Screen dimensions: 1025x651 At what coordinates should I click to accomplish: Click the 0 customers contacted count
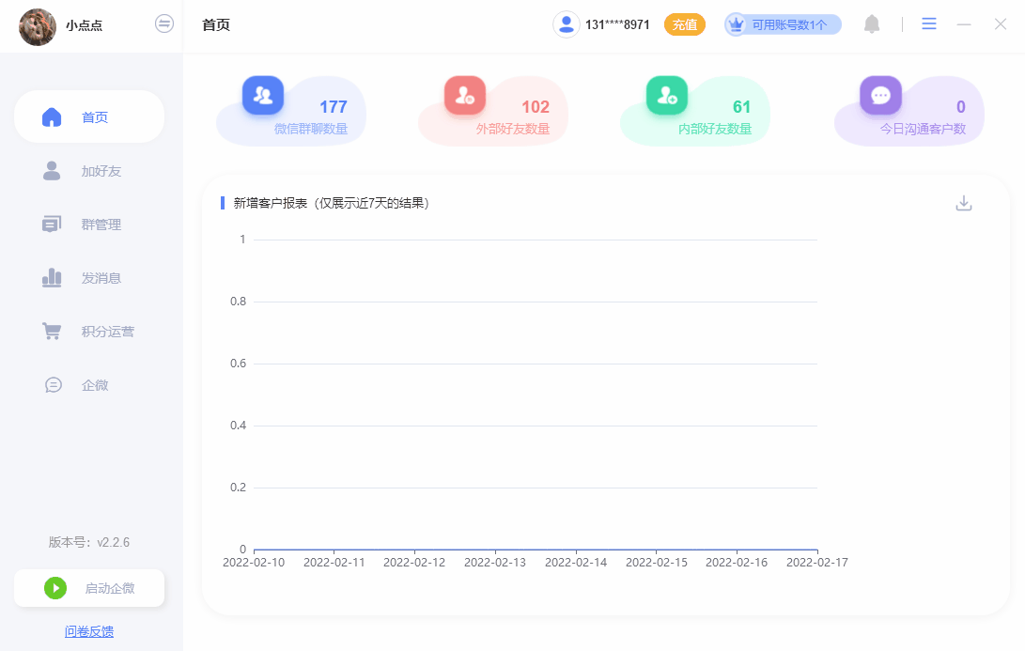pyautogui.click(x=960, y=106)
